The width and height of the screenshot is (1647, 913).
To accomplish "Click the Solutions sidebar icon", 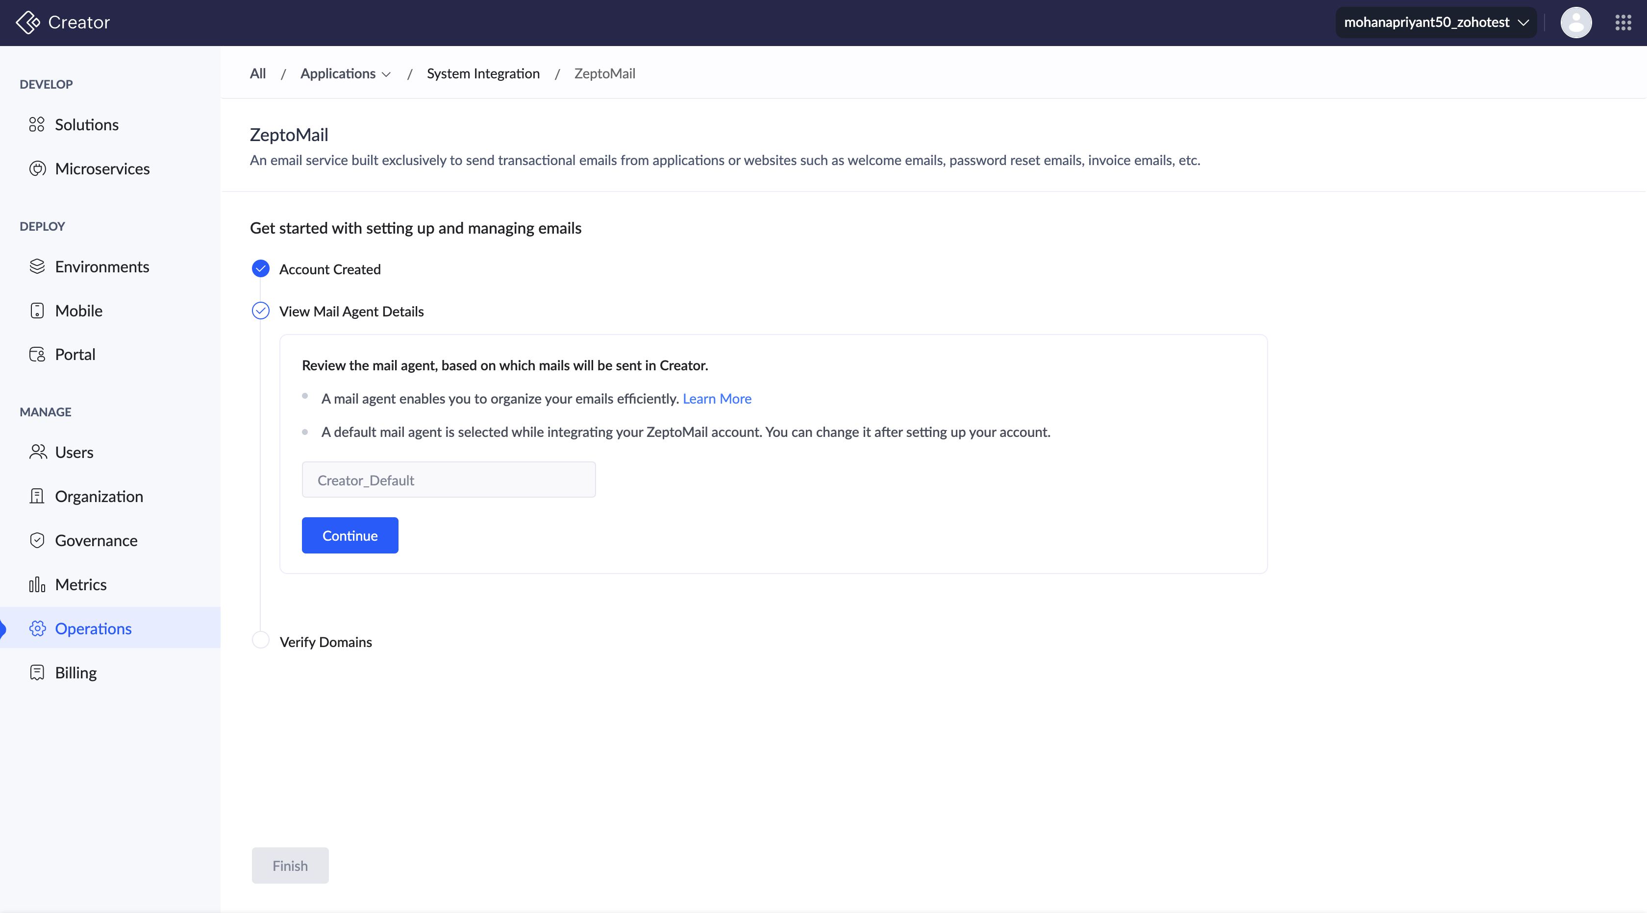I will click(37, 124).
